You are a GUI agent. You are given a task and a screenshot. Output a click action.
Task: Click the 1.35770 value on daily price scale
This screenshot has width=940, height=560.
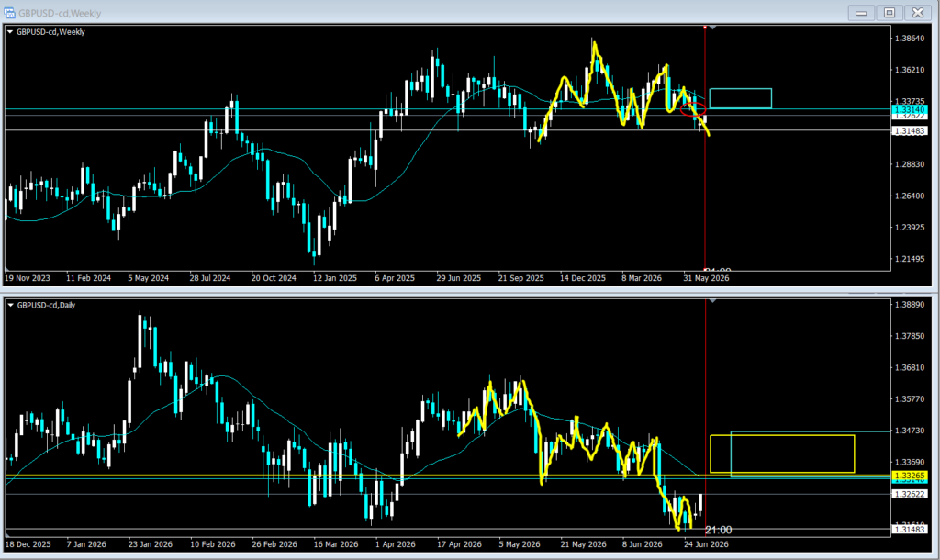(x=909, y=398)
